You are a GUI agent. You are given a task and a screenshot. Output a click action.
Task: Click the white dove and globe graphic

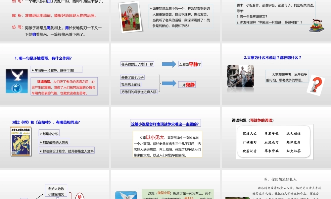(x=17, y=80)
